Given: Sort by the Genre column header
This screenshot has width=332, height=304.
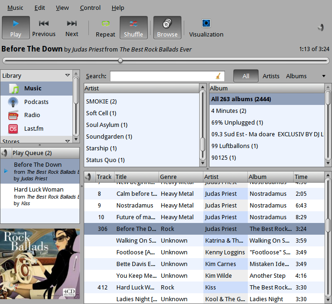Looking at the screenshot, I should 180,177.
